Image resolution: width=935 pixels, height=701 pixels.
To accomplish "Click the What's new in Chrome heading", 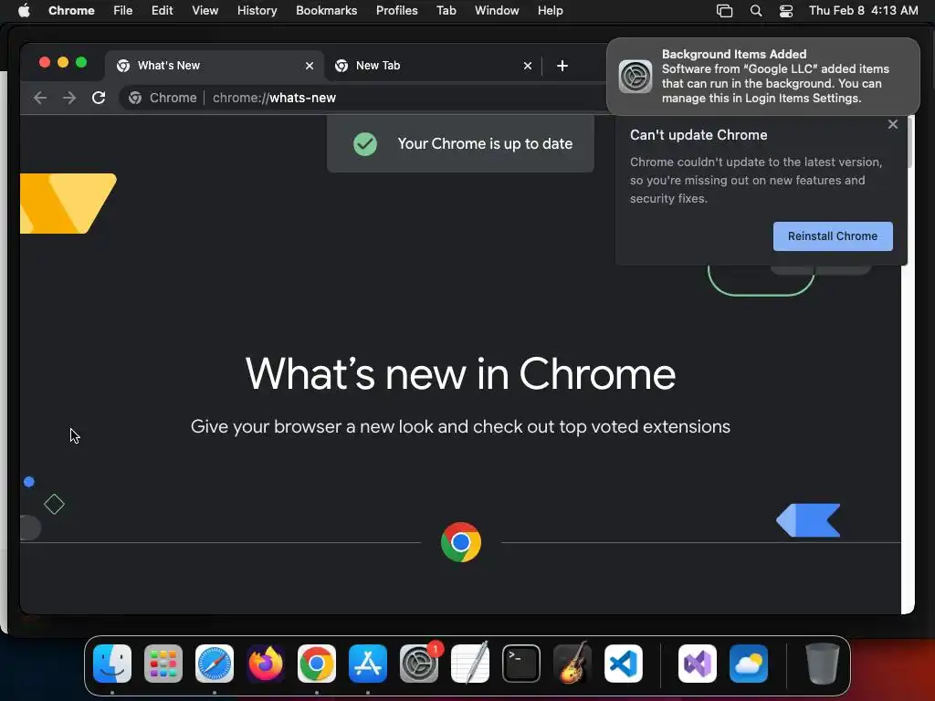I will [460, 374].
